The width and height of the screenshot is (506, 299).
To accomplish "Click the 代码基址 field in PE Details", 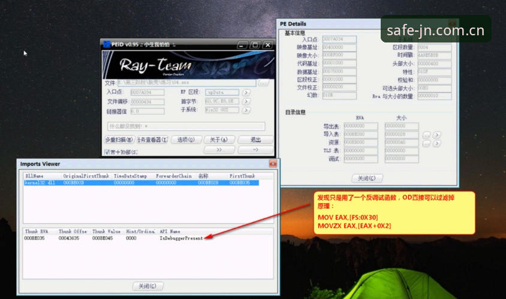I will (x=339, y=63).
